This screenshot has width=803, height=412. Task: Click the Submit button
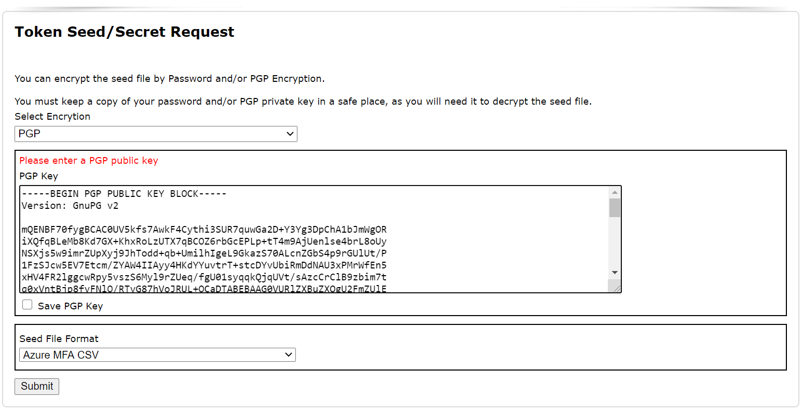pyautogui.click(x=37, y=387)
